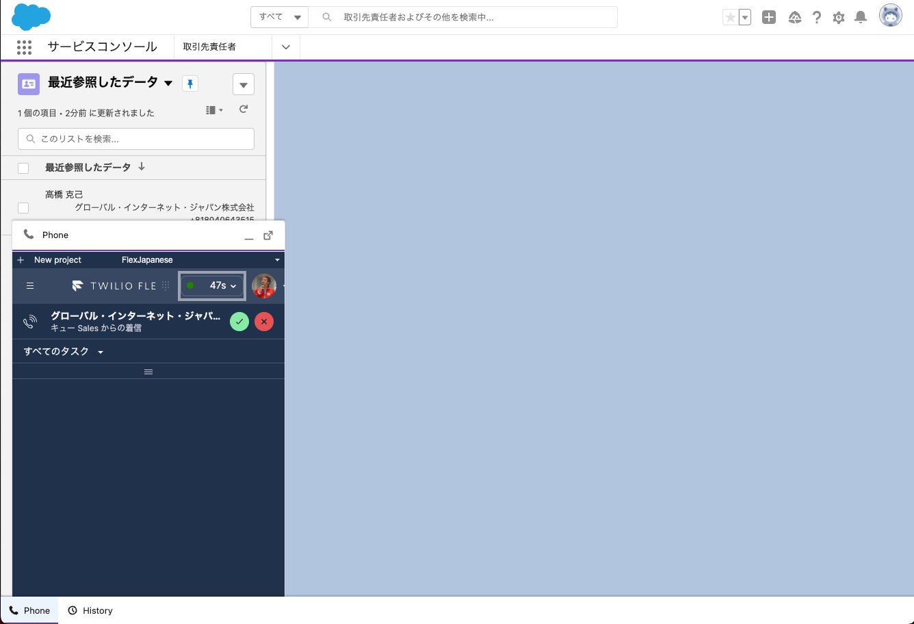Accept the incoming Sales queue call
The image size is (914, 624).
(239, 321)
